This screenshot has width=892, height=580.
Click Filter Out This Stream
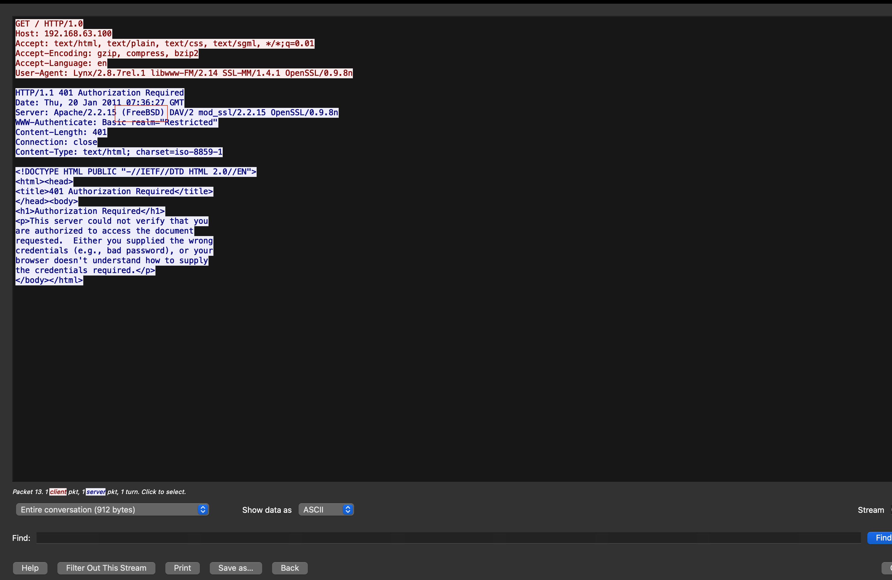pyautogui.click(x=106, y=568)
